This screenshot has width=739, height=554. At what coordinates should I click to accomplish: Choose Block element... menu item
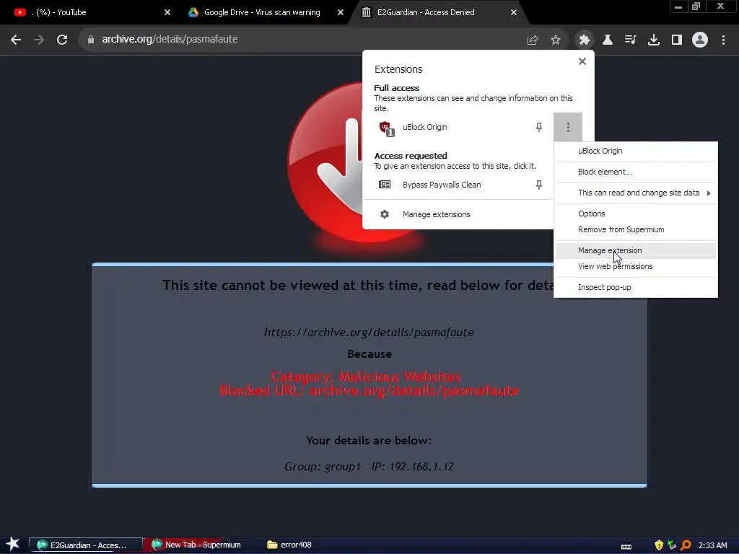[636, 172]
